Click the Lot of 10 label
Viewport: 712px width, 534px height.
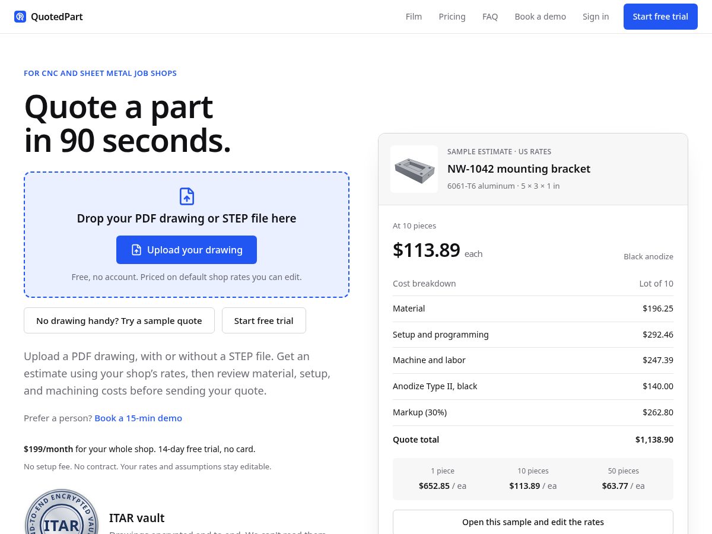click(656, 284)
